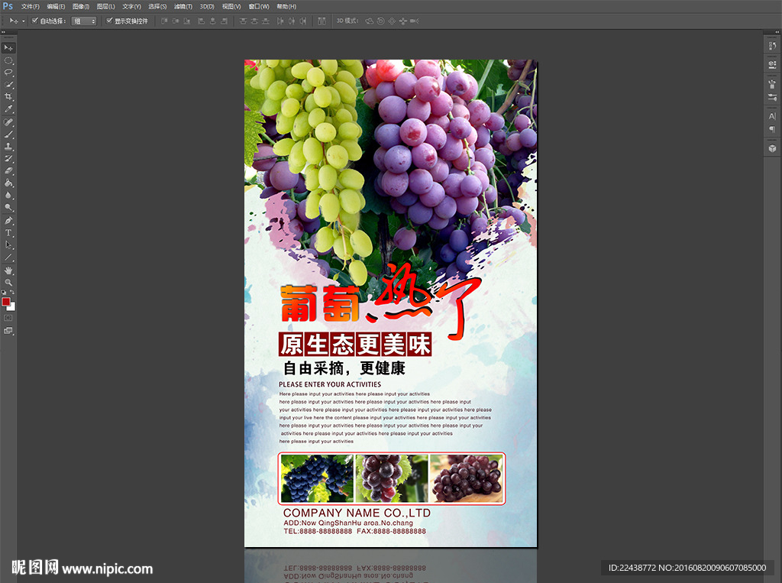Select the History Brush tool
Screen dimensions: 782x583
click(x=8, y=159)
